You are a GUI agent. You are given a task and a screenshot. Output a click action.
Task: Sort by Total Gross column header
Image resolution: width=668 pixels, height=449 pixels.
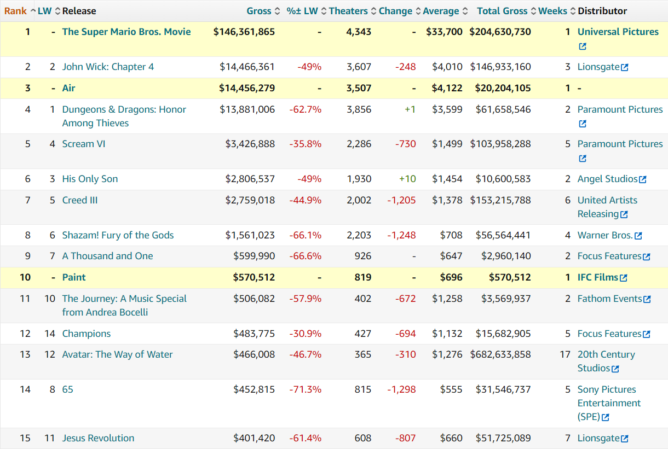pos(502,11)
